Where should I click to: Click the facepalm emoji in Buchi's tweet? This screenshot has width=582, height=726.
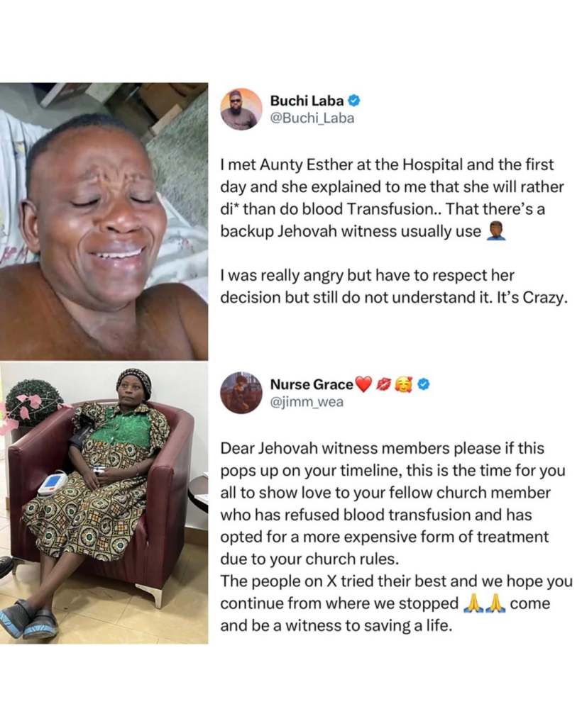click(495, 231)
